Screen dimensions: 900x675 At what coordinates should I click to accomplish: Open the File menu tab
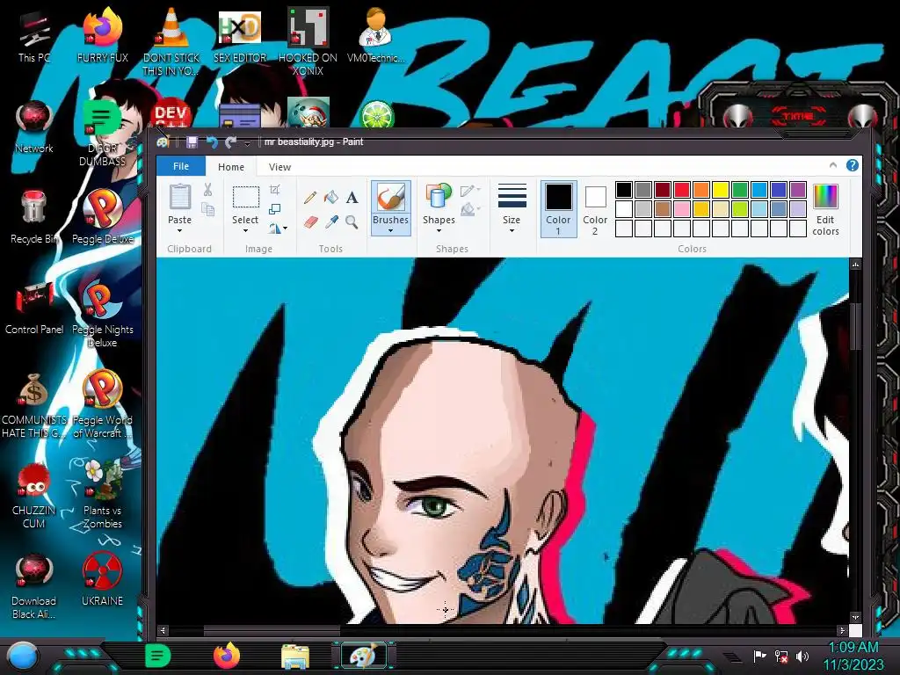pyautogui.click(x=181, y=166)
